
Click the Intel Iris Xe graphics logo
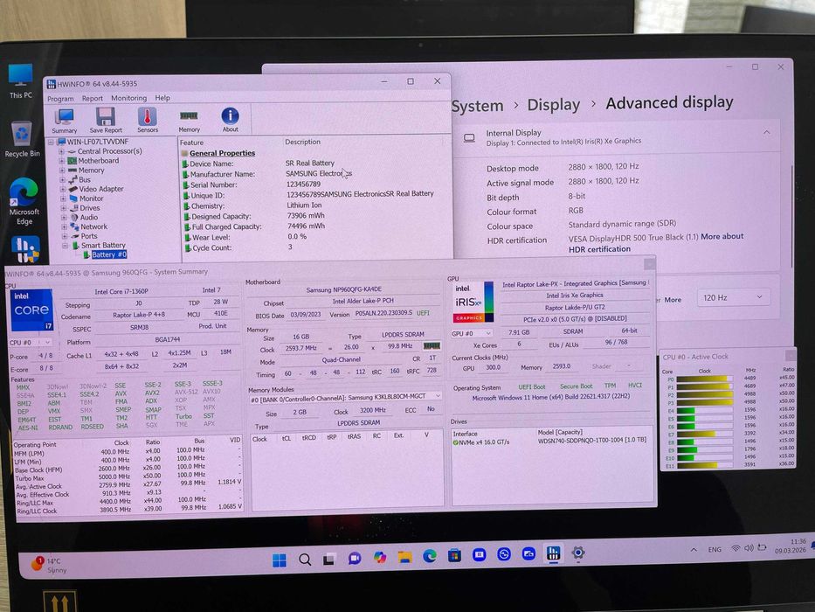coord(473,302)
